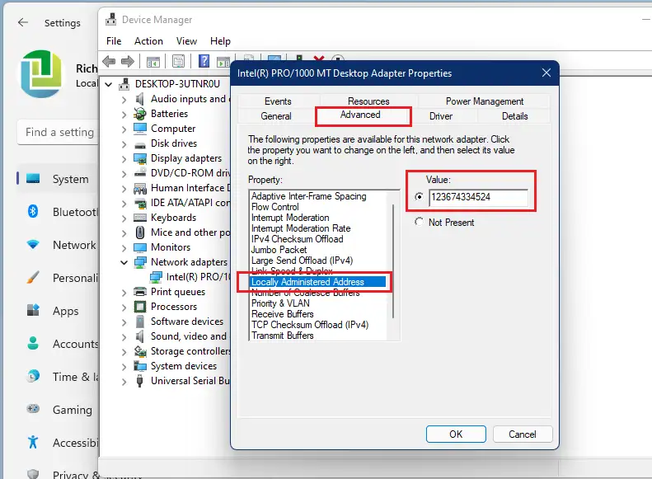Click the Storage controllers icon
Screen dimensions: 652x479
click(x=140, y=351)
